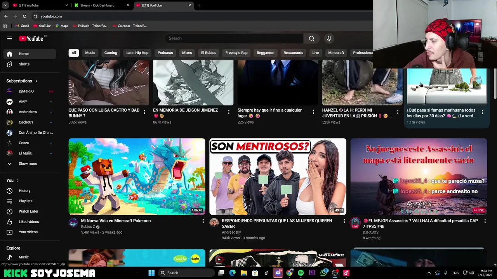Open options for QUE PASO CON LUISA CASTRO short

tap(144, 112)
